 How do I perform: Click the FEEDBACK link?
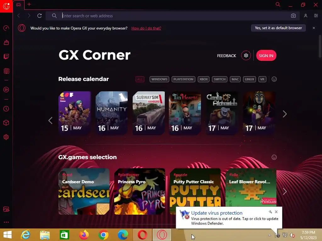(226, 56)
